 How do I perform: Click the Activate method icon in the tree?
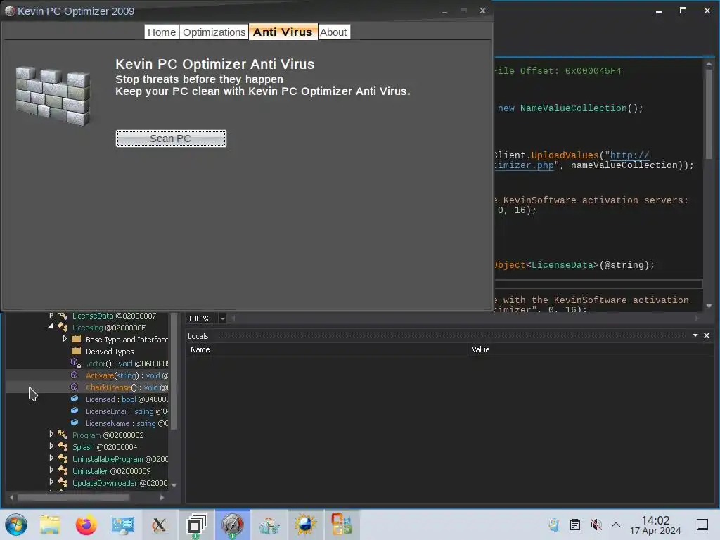pos(75,375)
